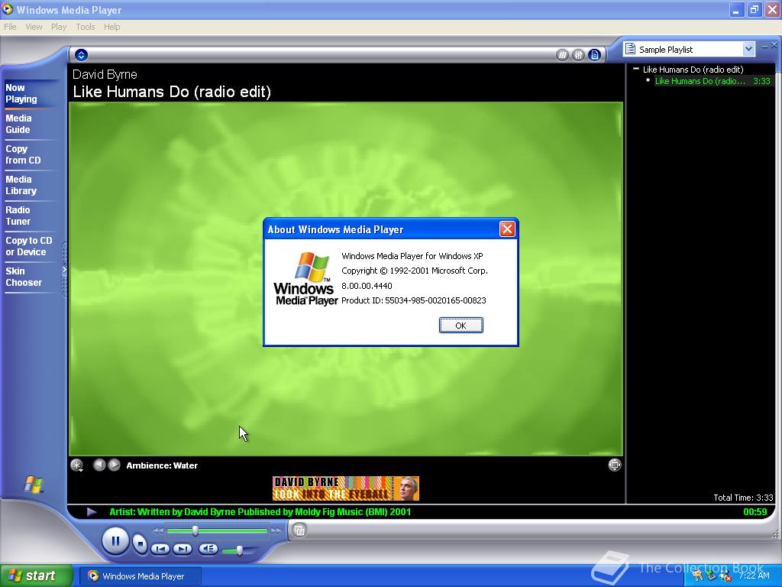Click the Windows Media Player title bar icon
The width and height of the screenshot is (782, 587).
pos(7,9)
